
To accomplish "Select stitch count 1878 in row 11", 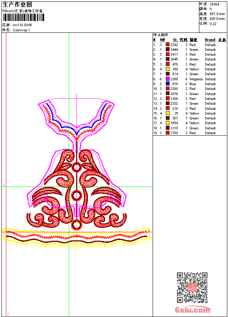I will (174, 94).
